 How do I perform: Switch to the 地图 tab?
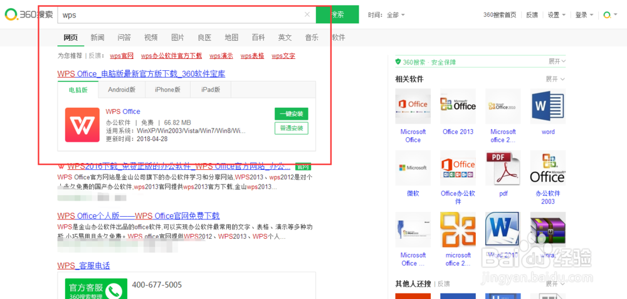click(231, 38)
